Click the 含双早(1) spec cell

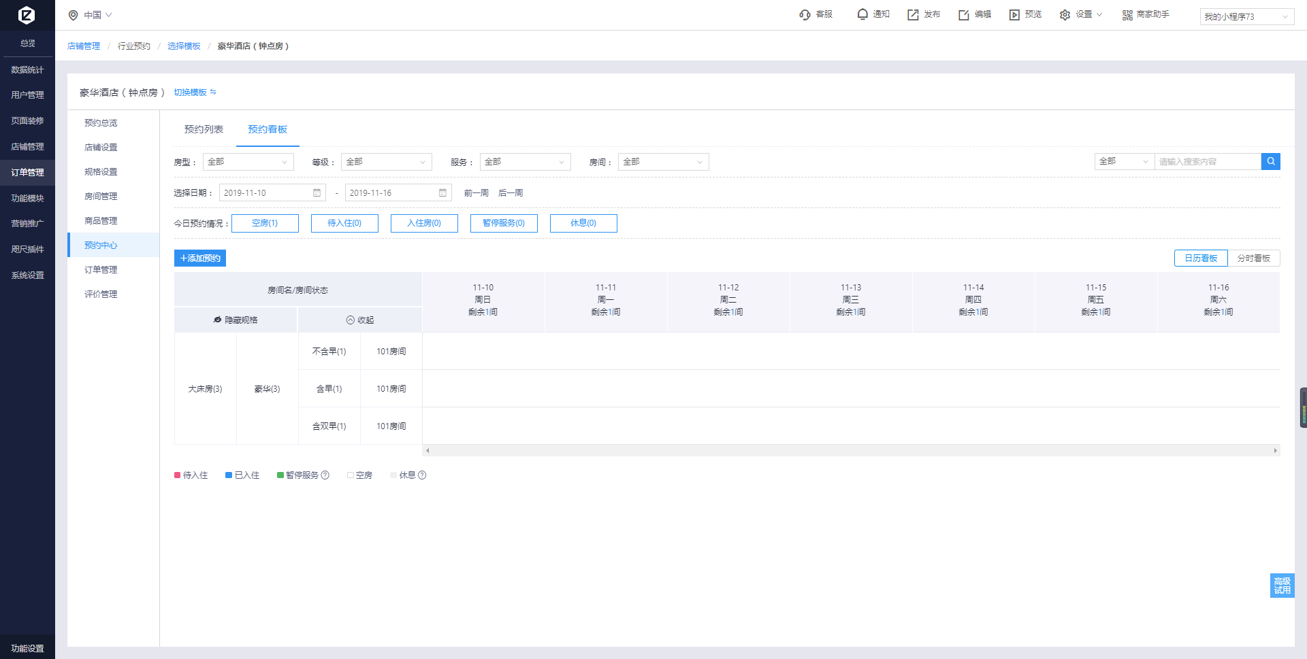329,426
